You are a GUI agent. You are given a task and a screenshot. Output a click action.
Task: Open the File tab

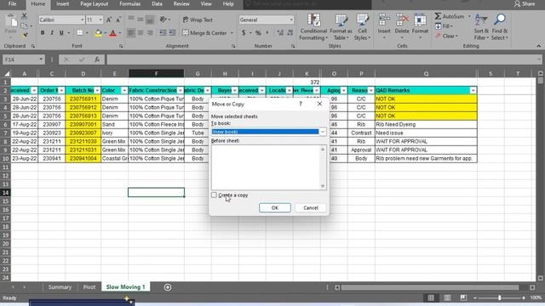click(x=12, y=3)
